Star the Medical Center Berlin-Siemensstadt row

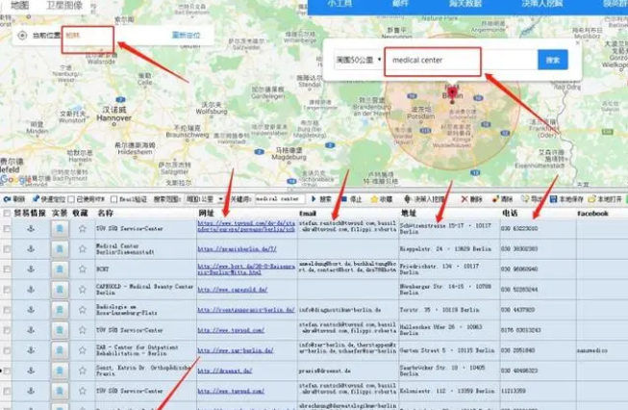(83, 249)
